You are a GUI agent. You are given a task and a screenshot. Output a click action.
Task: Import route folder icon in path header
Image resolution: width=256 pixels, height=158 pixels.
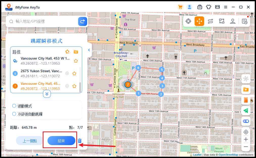76,52
